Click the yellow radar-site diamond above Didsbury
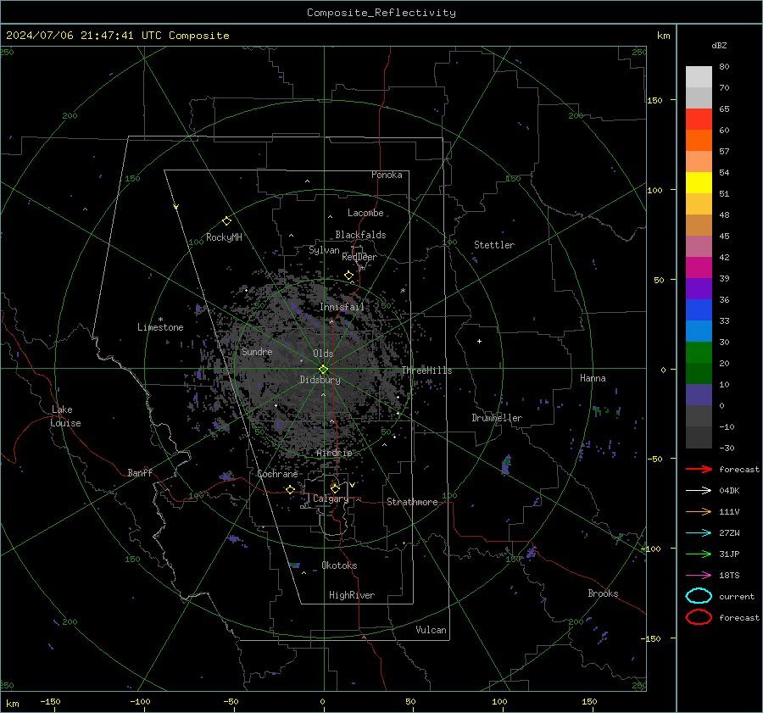Screen dimensions: 763x713 323,369
